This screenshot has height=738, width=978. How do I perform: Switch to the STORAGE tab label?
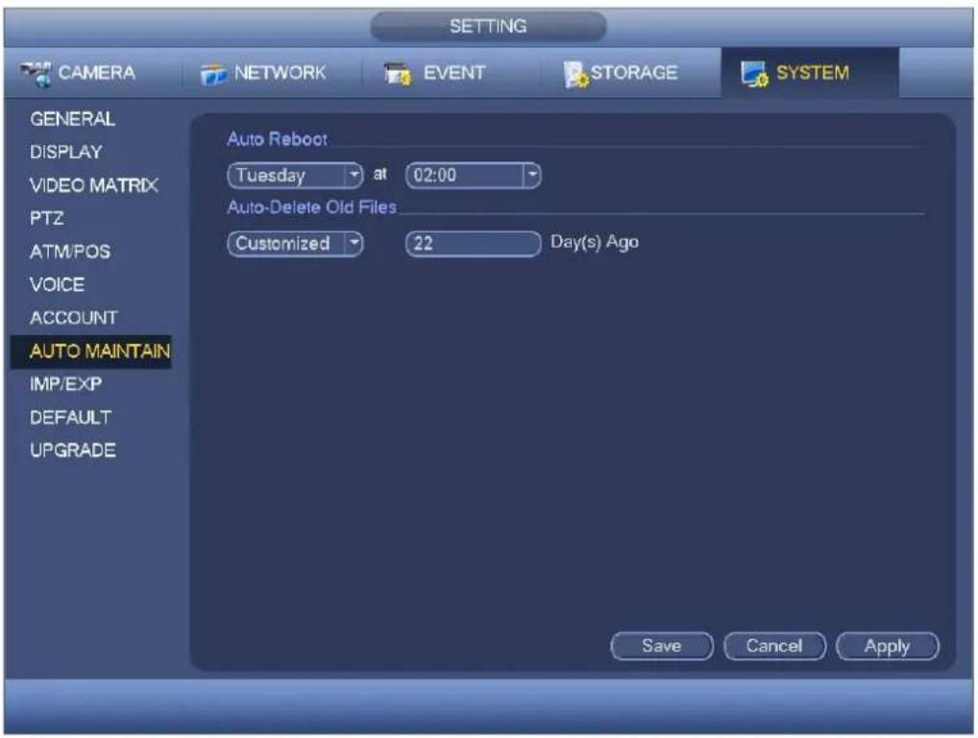(x=634, y=72)
